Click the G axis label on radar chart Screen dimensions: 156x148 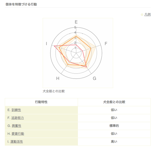click(95, 78)
